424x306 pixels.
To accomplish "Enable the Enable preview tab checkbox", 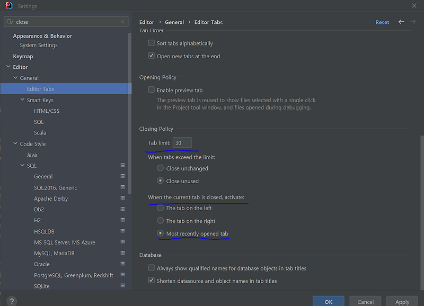I will [152, 89].
